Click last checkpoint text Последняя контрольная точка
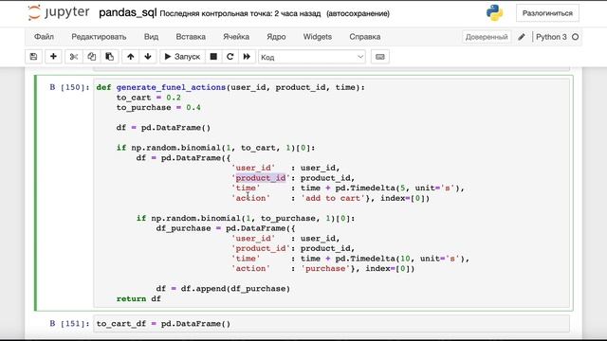607x341 pixels. point(240,13)
